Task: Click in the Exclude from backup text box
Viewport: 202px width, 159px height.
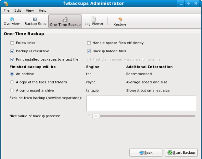Action: click(x=141, y=103)
